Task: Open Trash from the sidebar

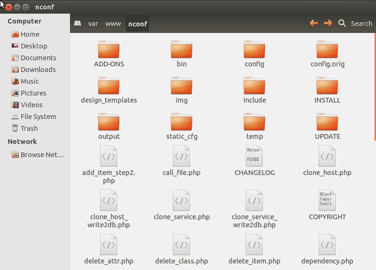Action: click(x=29, y=128)
